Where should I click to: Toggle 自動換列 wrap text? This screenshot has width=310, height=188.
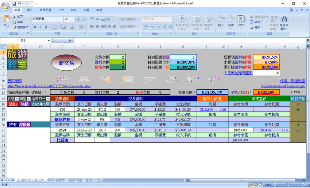click(x=128, y=19)
